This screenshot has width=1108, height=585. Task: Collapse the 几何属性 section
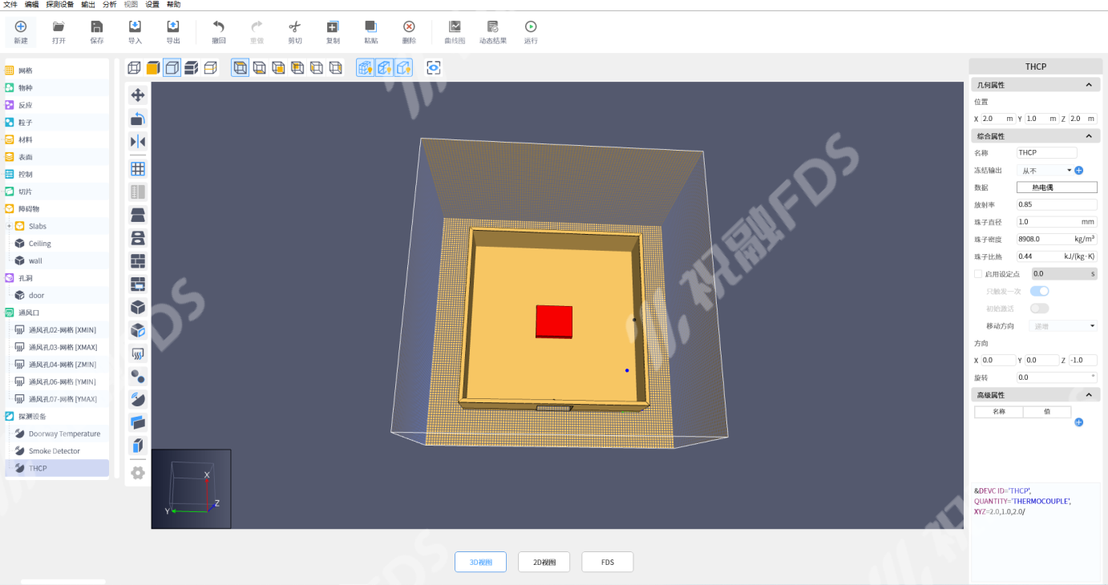[x=1088, y=85]
